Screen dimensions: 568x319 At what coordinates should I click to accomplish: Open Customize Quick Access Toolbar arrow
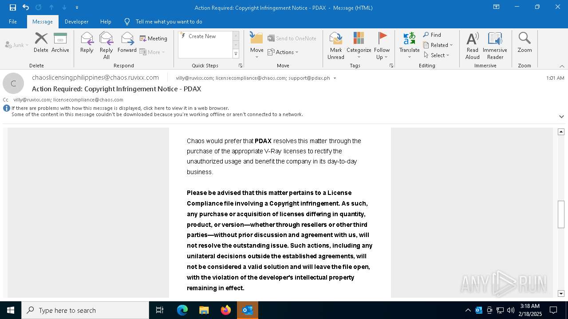[x=77, y=8]
